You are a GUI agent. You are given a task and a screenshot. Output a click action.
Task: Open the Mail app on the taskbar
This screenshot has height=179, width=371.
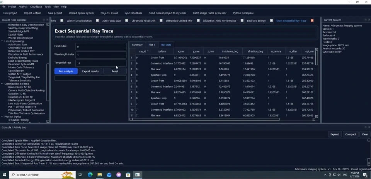109,175
